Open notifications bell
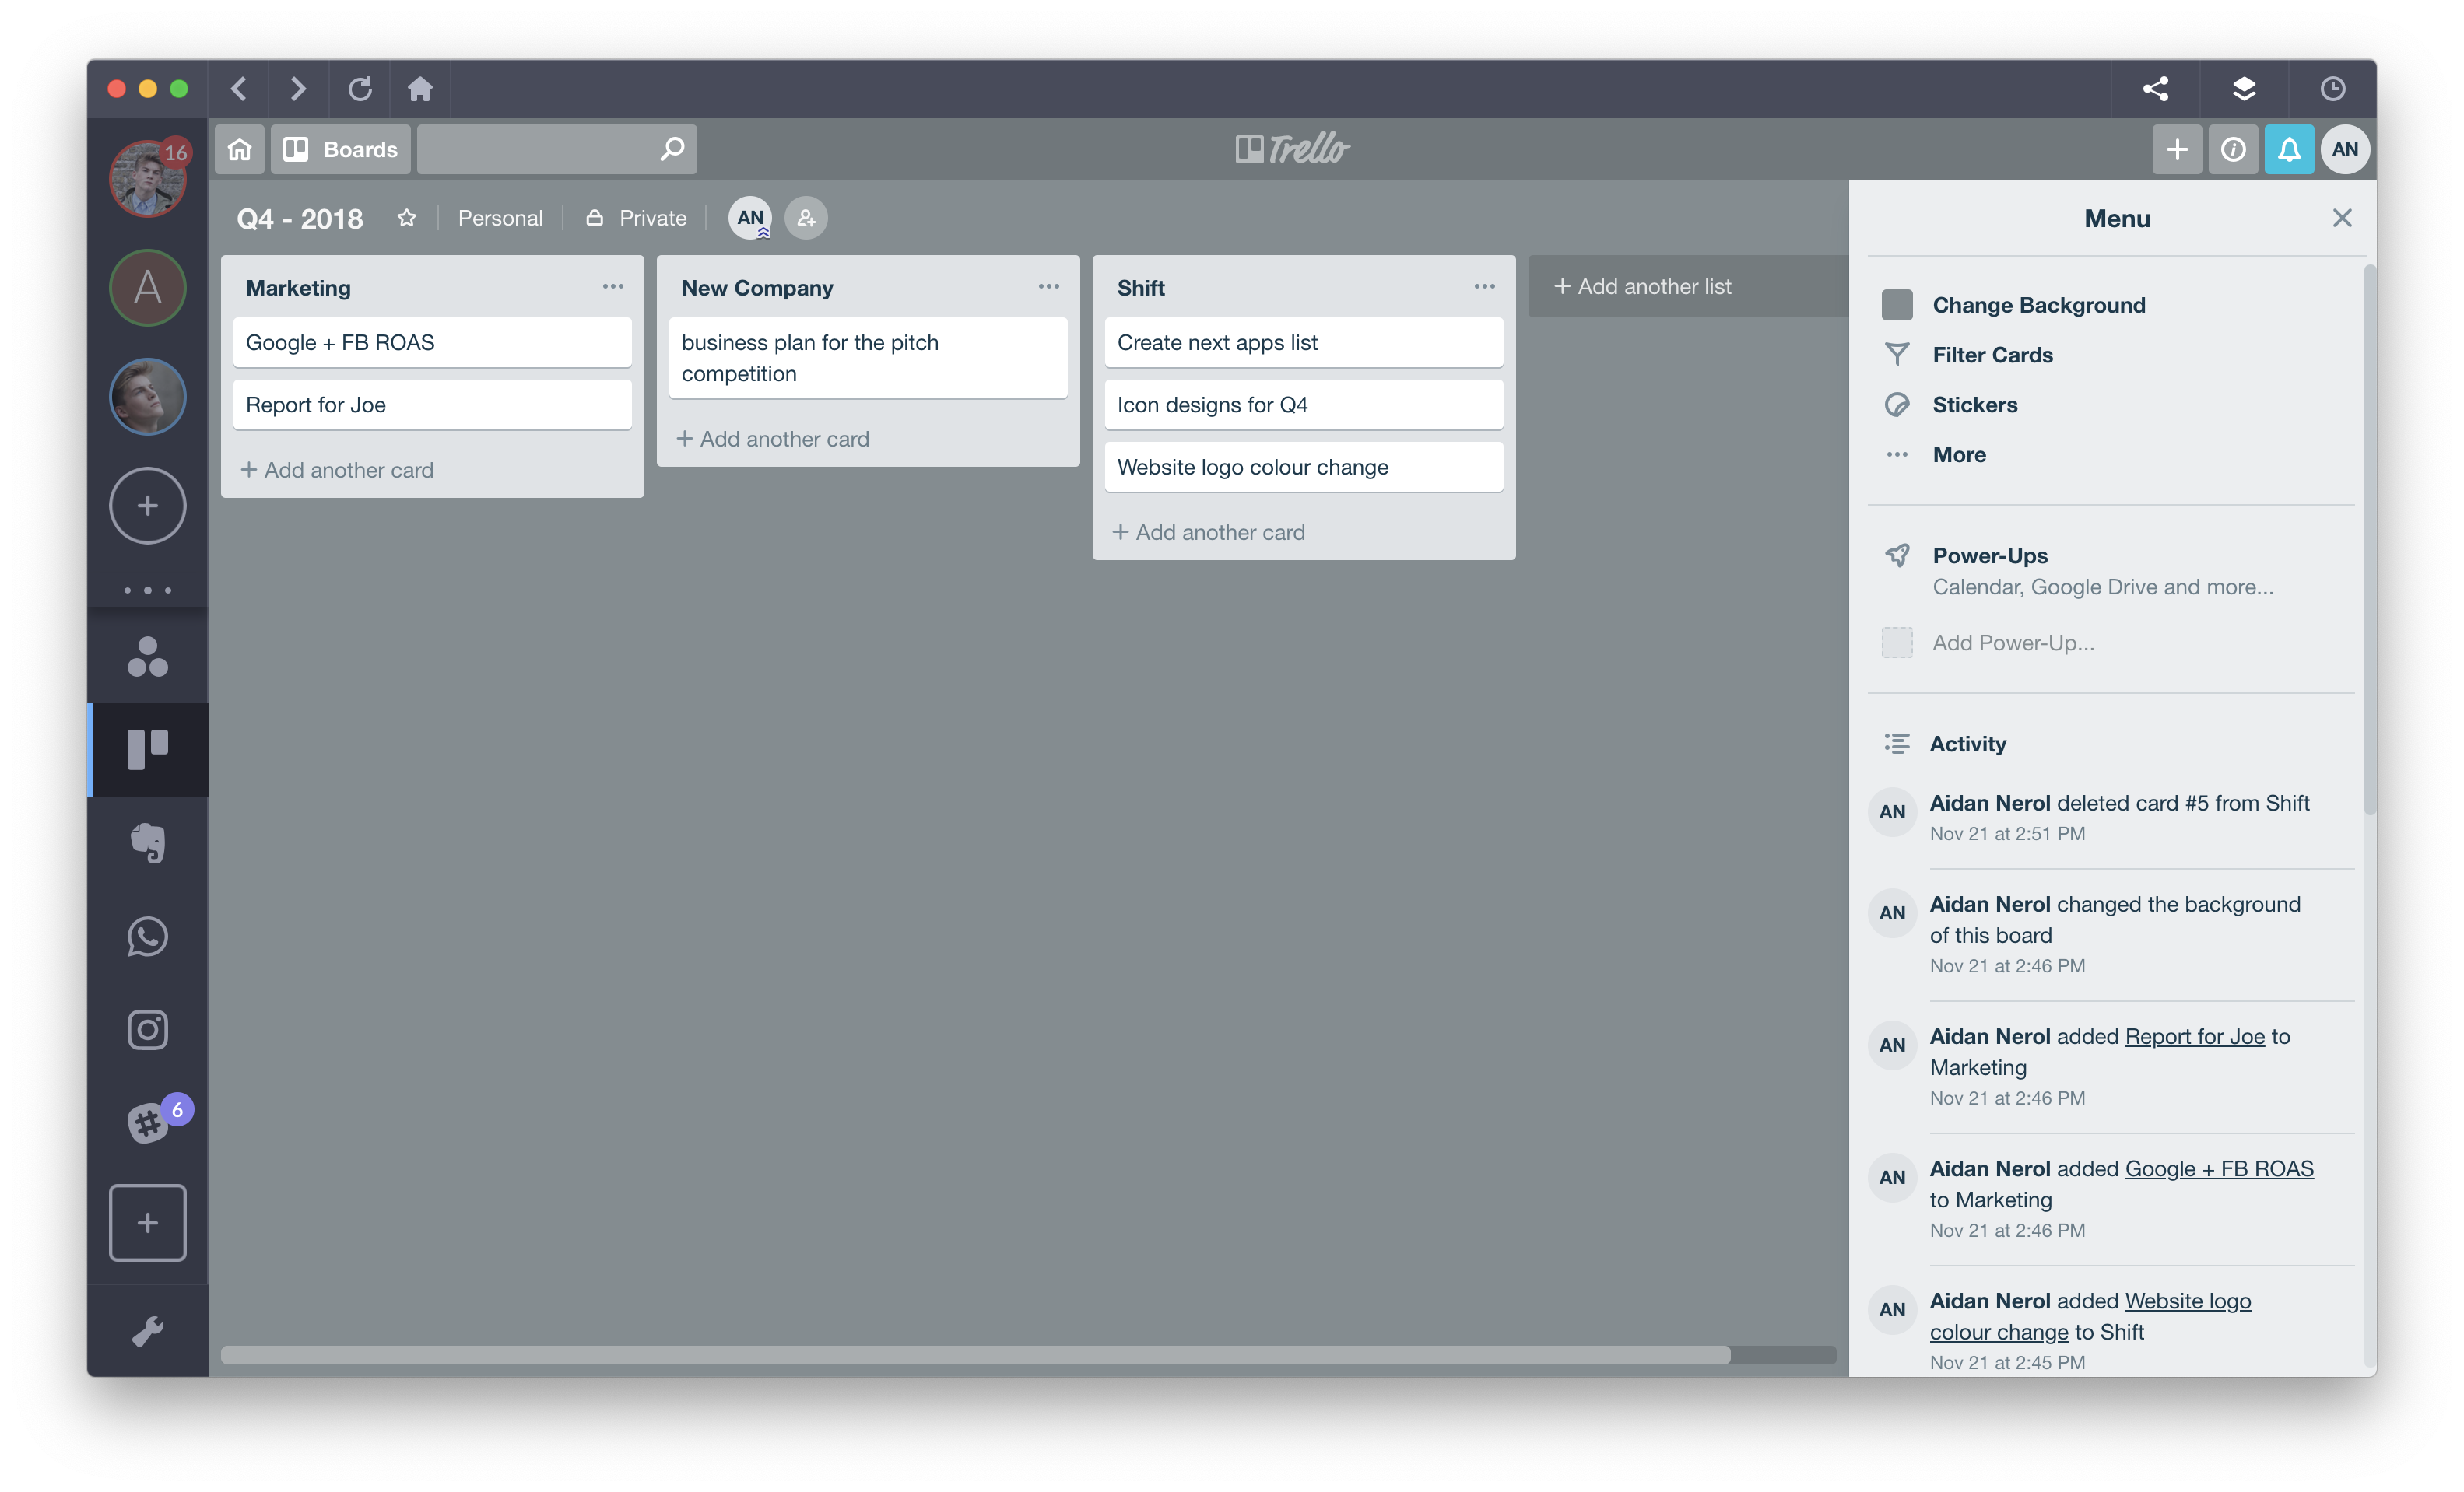The height and width of the screenshot is (1492, 2464). [2289, 149]
